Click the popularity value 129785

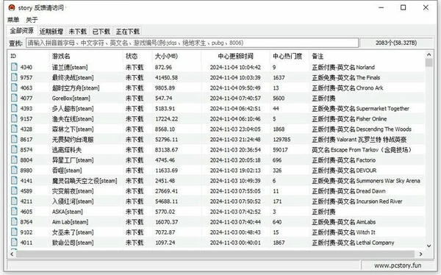click(x=282, y=139)
